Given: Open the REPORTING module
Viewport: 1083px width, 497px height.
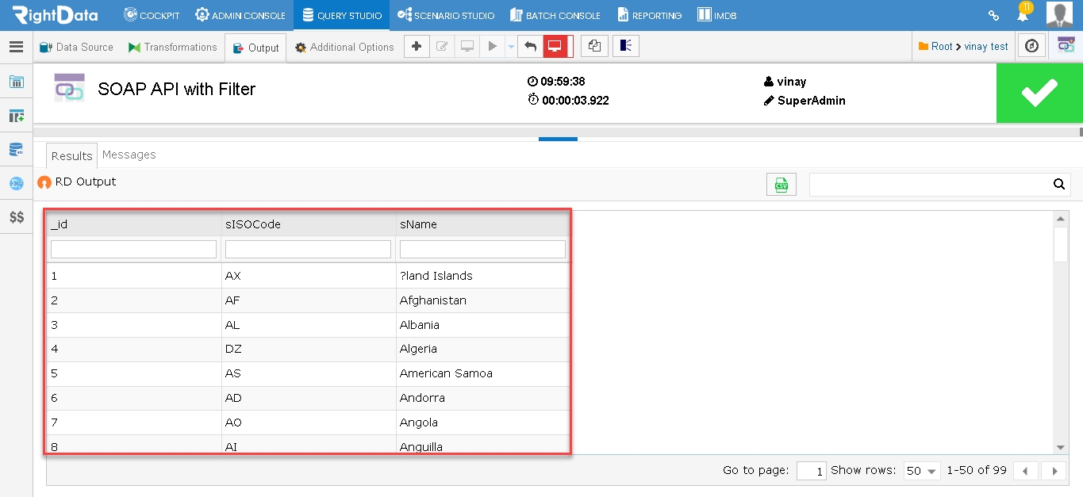Looking at the screenshot, I should tap(649, 15).
